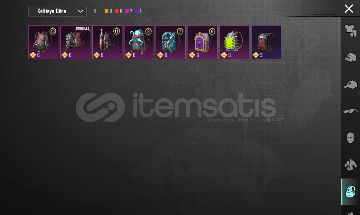Select the helmet category icon
This screenshot has height=215, width=360.
point(350,57)
